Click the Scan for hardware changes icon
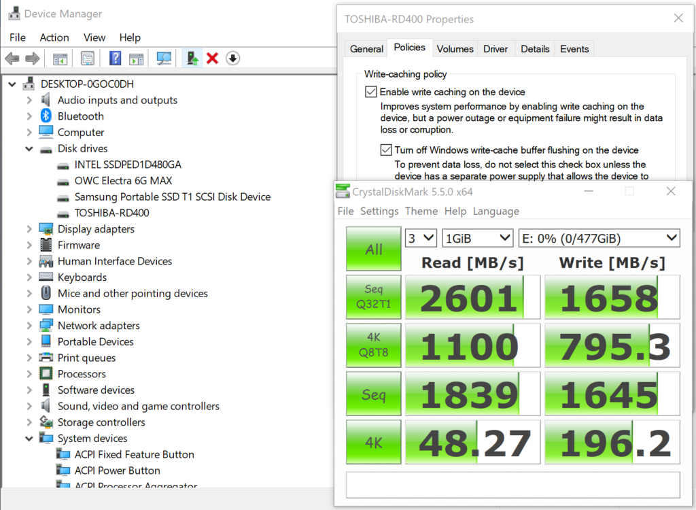Screen dimensions: 696x510 click(164, 58)
